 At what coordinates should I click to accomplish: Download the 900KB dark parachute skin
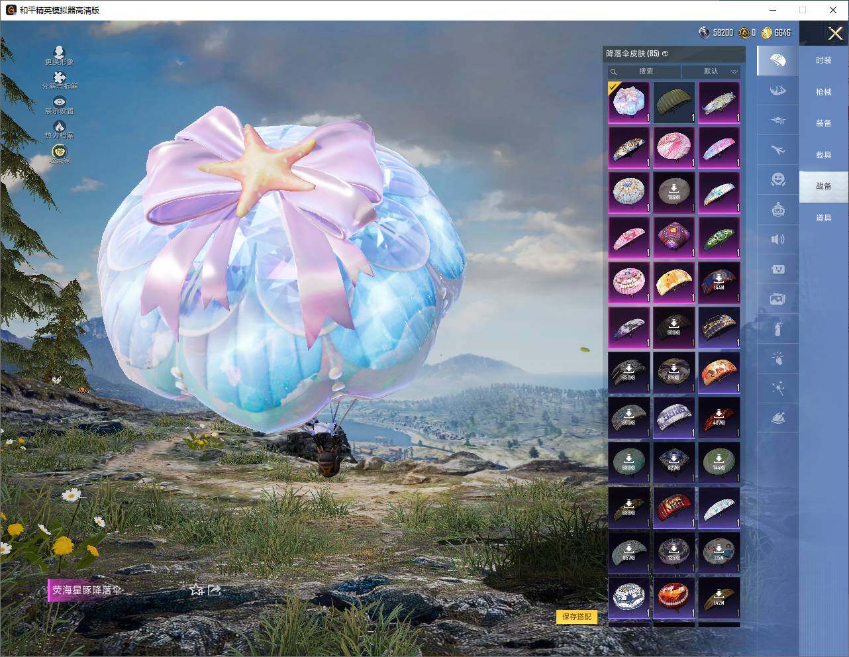click(x=674, y=327)
